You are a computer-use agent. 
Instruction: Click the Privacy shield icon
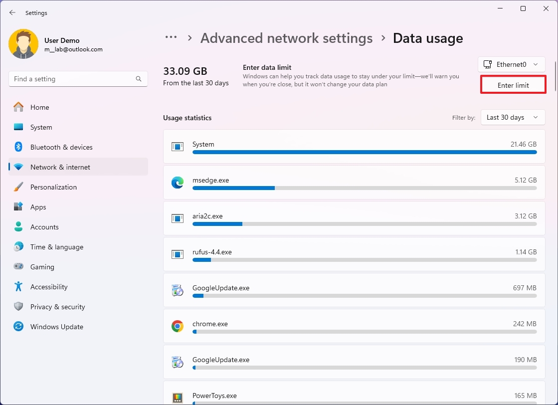tap(18, 306)
